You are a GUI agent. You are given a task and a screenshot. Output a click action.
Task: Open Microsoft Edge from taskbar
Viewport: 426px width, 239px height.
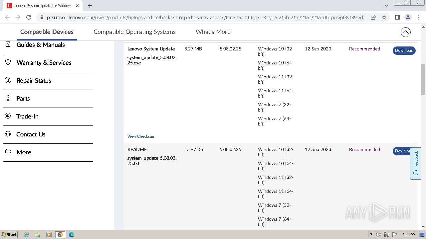coord(72,235)
